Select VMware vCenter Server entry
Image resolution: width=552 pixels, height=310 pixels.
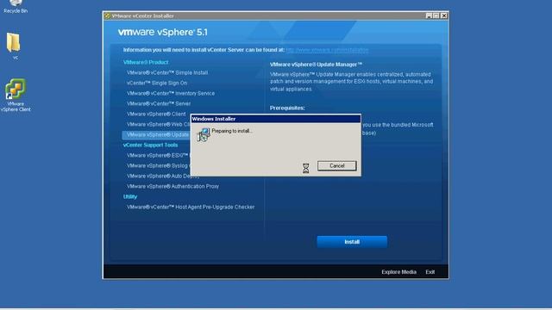click(159, 103)
